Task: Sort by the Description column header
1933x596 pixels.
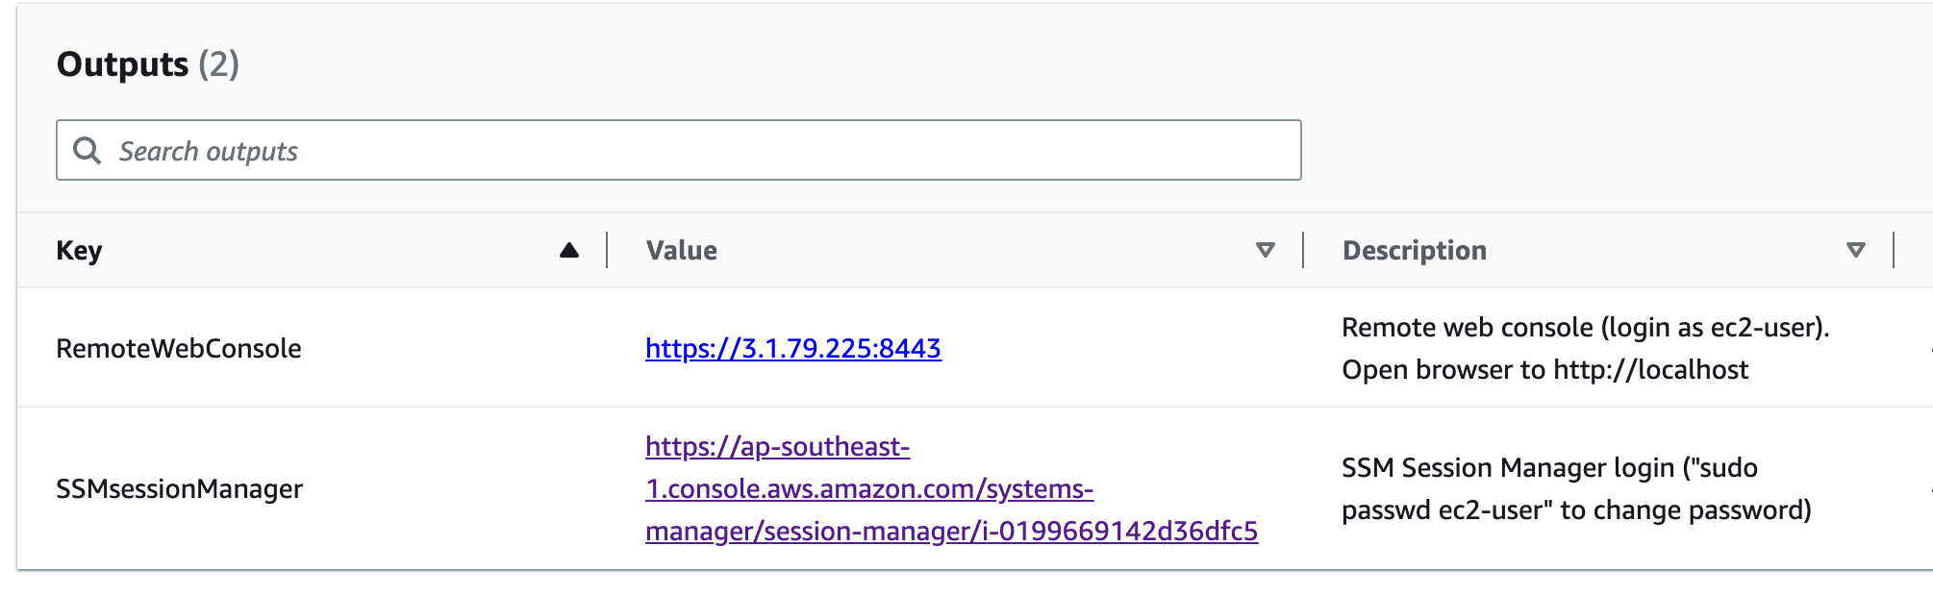Action: pos(1414,250)
